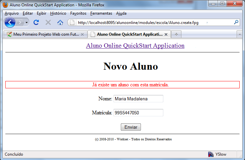
Task: Open the Favoritos menu
Action: (78, 13)
